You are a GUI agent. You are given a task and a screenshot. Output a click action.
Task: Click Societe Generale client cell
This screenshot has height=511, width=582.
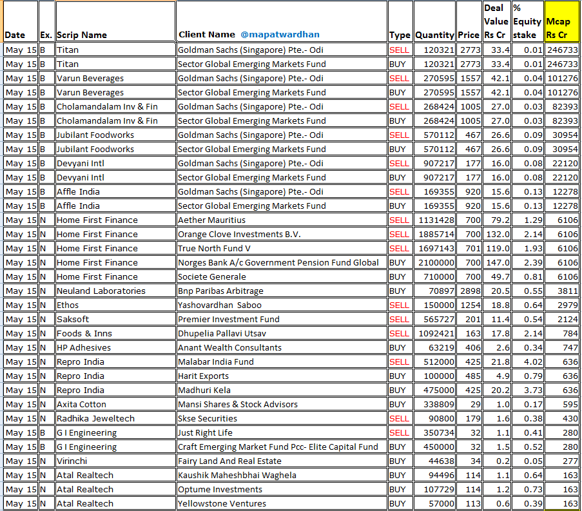click(282, 277)
